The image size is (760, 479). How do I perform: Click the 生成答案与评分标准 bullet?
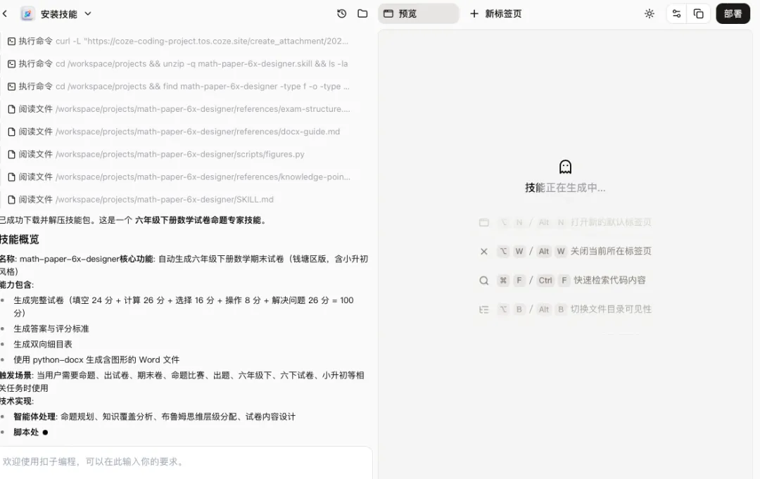pyautogui.click(x=51, y=329)
